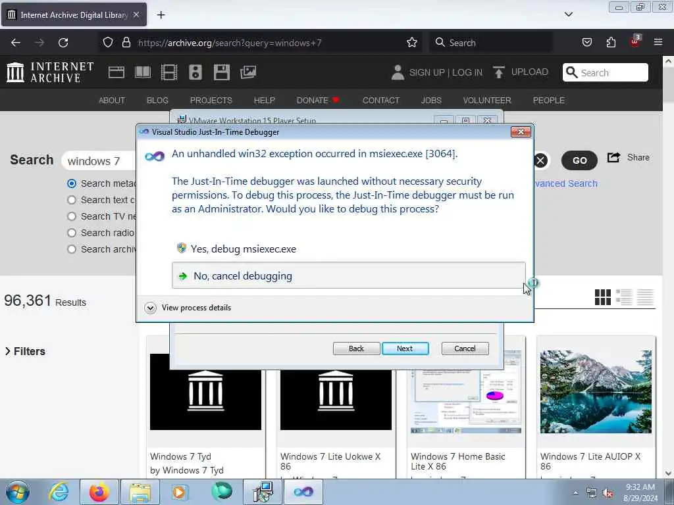The height and width of the screenshot is (505, 674).
Task: Select the Search archived web sites radio button
Action: (72, 249)
